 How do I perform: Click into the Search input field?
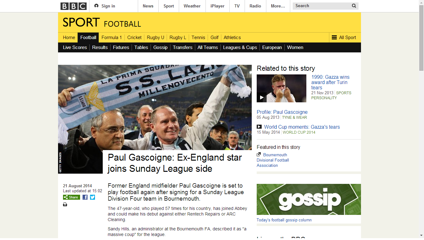coord(322,6)
